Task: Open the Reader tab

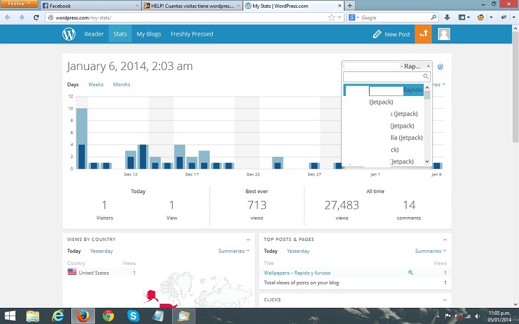Action: (x=93, y=34)
